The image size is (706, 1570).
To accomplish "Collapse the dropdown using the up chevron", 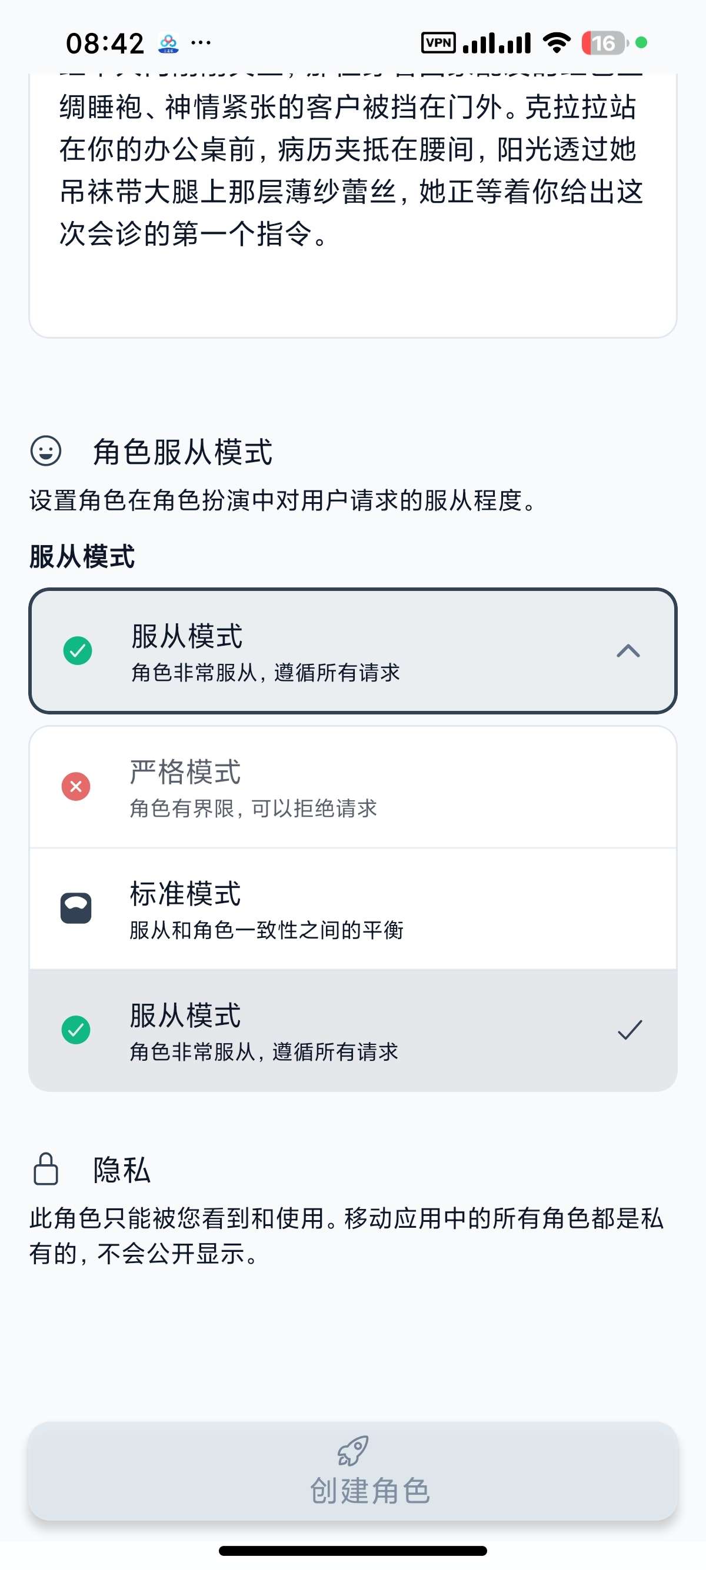I will click(x=628, y=651).
